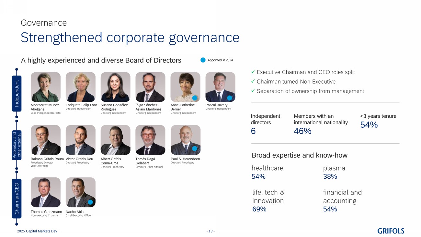Click Montserrat Muñoz Abellana's portrait photo
This screenshot has width=421, height=237.
point(46,87)
